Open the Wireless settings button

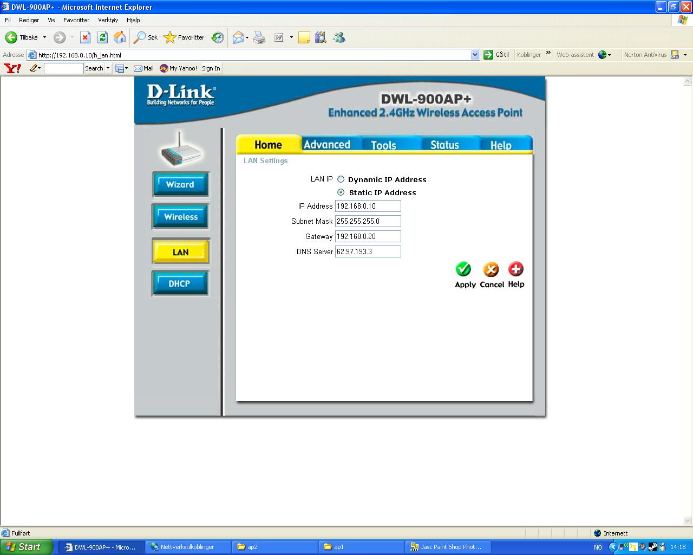coord(180,217)
